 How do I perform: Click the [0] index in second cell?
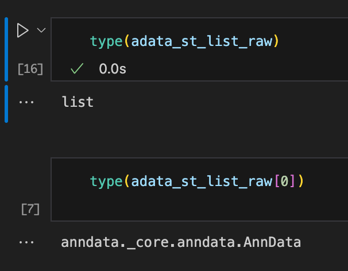tap(285, 181)
